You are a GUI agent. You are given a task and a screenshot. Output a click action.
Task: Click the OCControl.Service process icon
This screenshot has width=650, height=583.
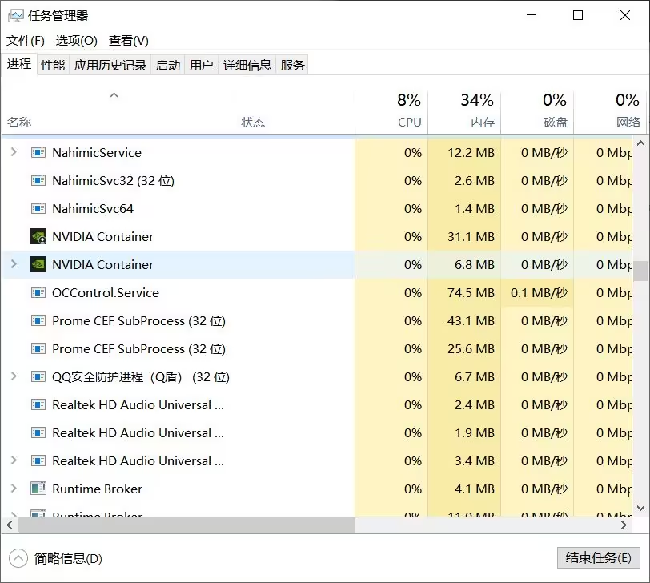[38, 293]
